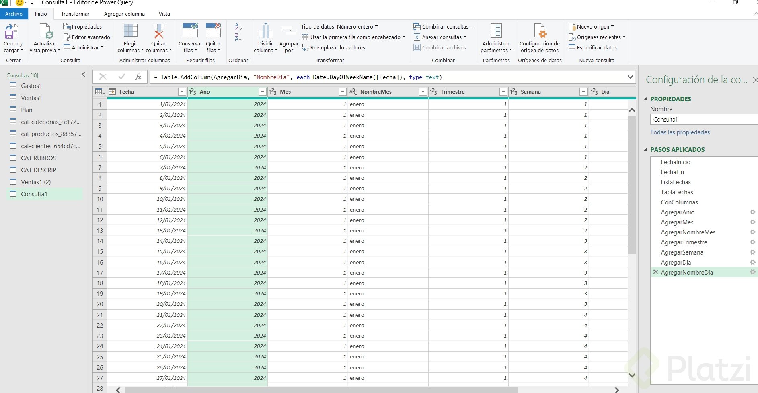Image resolution: width=758 pixels, height=393 pixels.
Task: Open the Agregar columna tab
Action: tap(124, 14)
